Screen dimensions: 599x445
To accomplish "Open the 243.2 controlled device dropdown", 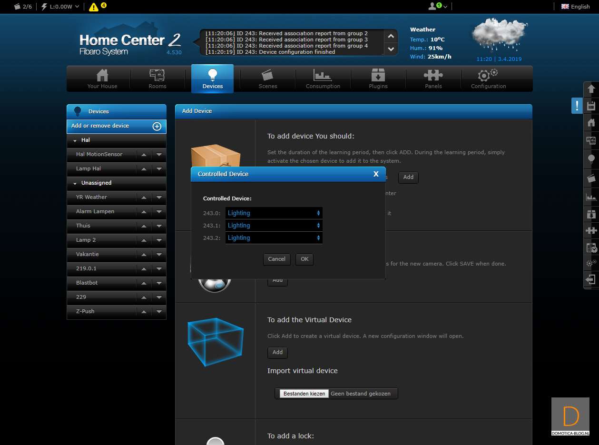I will tap(274, 238).
